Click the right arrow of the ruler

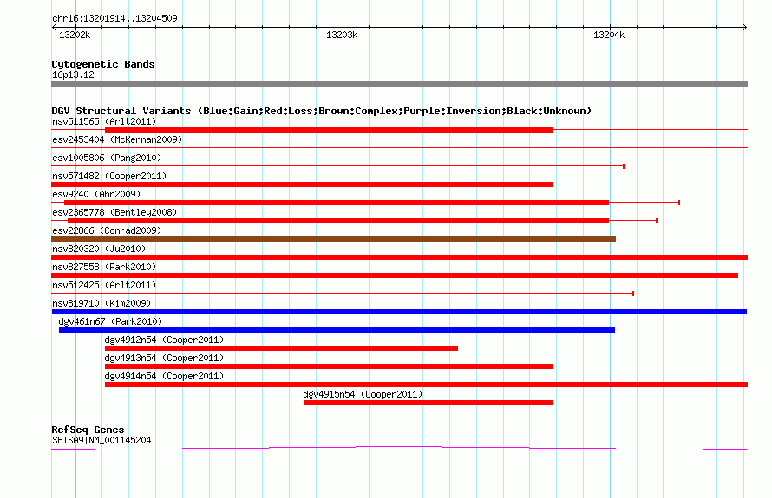pyautogui.click(x=745, y=28)
